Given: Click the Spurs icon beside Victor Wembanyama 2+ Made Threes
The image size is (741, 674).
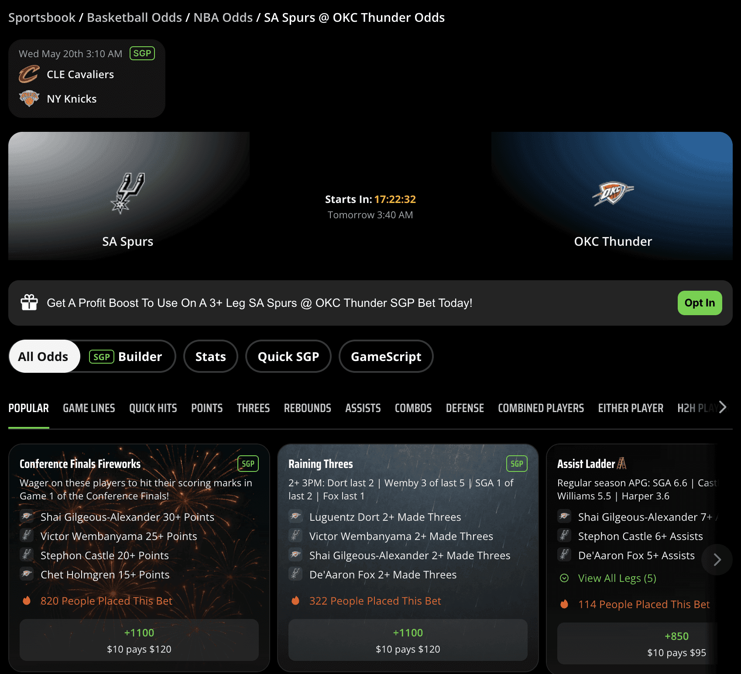Looking at the screenshot, I should tap(295, 536).
